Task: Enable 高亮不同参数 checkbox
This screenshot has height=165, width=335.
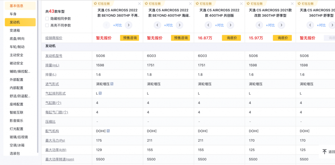Action: [47, 25]
